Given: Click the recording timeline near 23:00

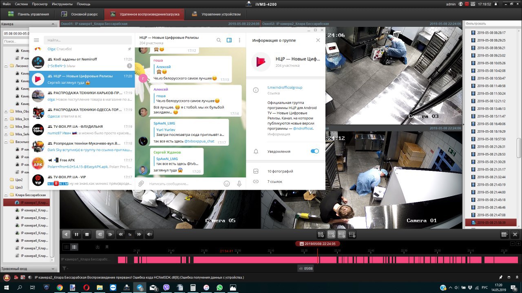Looking at the screenshot, I should tap(438, 259).
